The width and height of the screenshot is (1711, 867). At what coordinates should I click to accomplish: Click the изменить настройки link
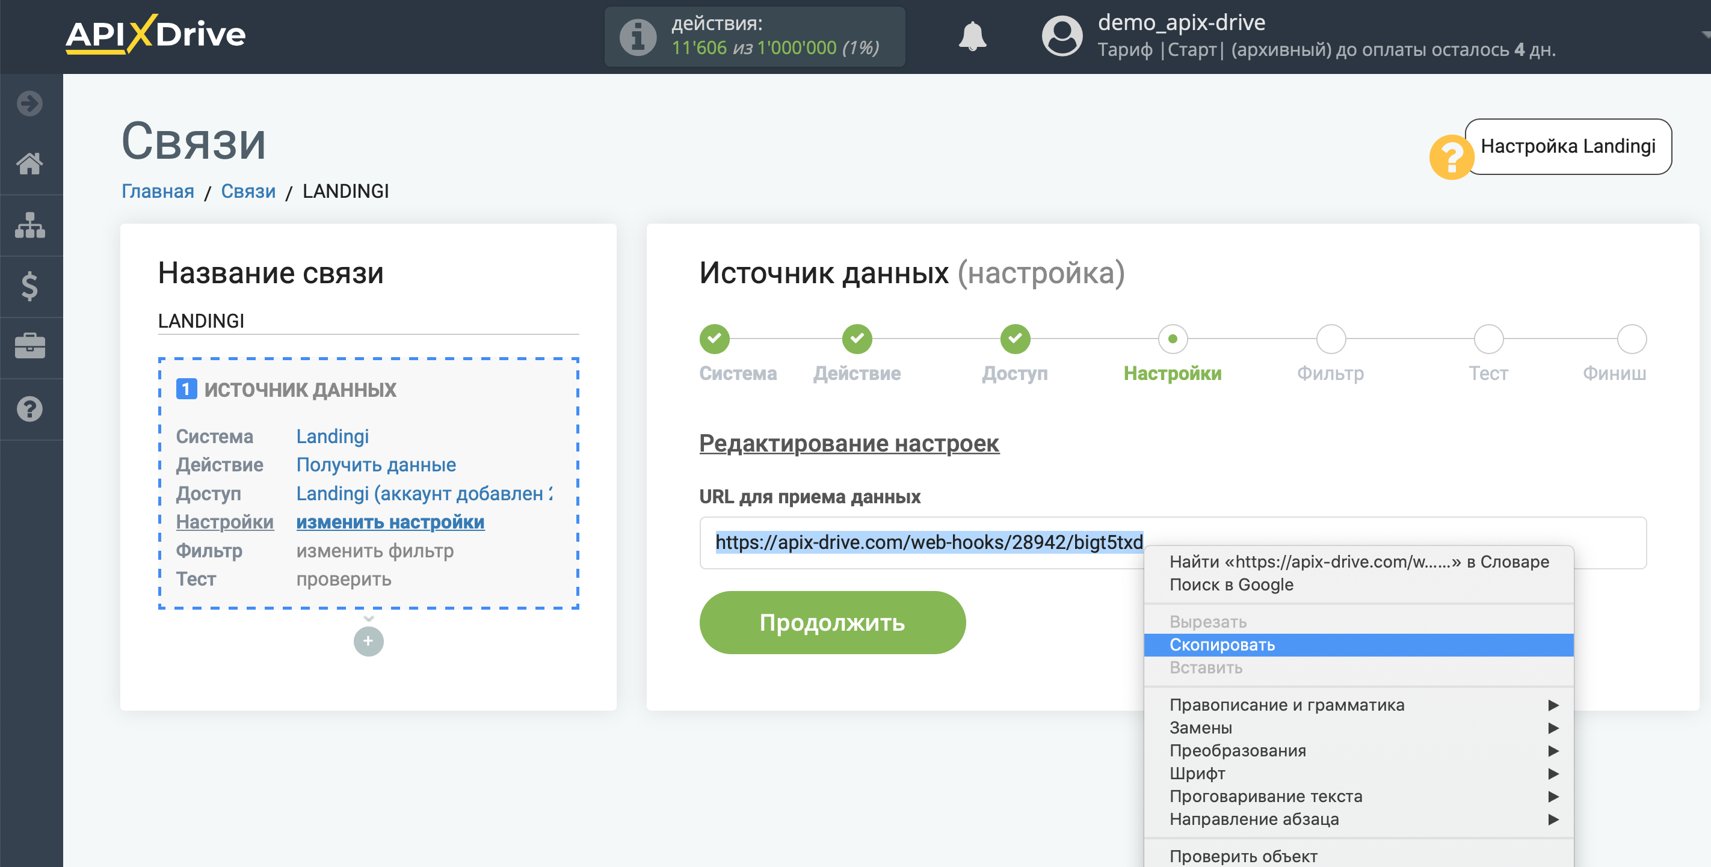[x=389, y=521]
